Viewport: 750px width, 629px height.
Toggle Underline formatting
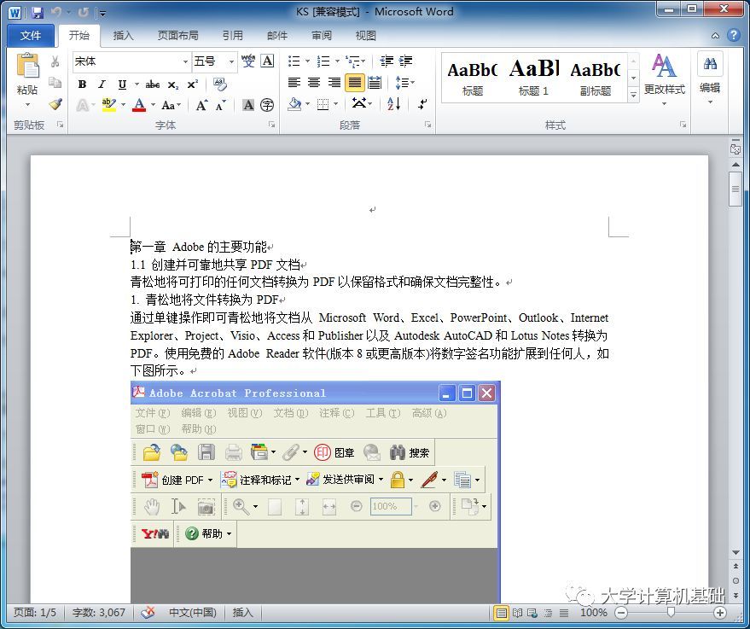pyautogui.click(x=122, y=84)
